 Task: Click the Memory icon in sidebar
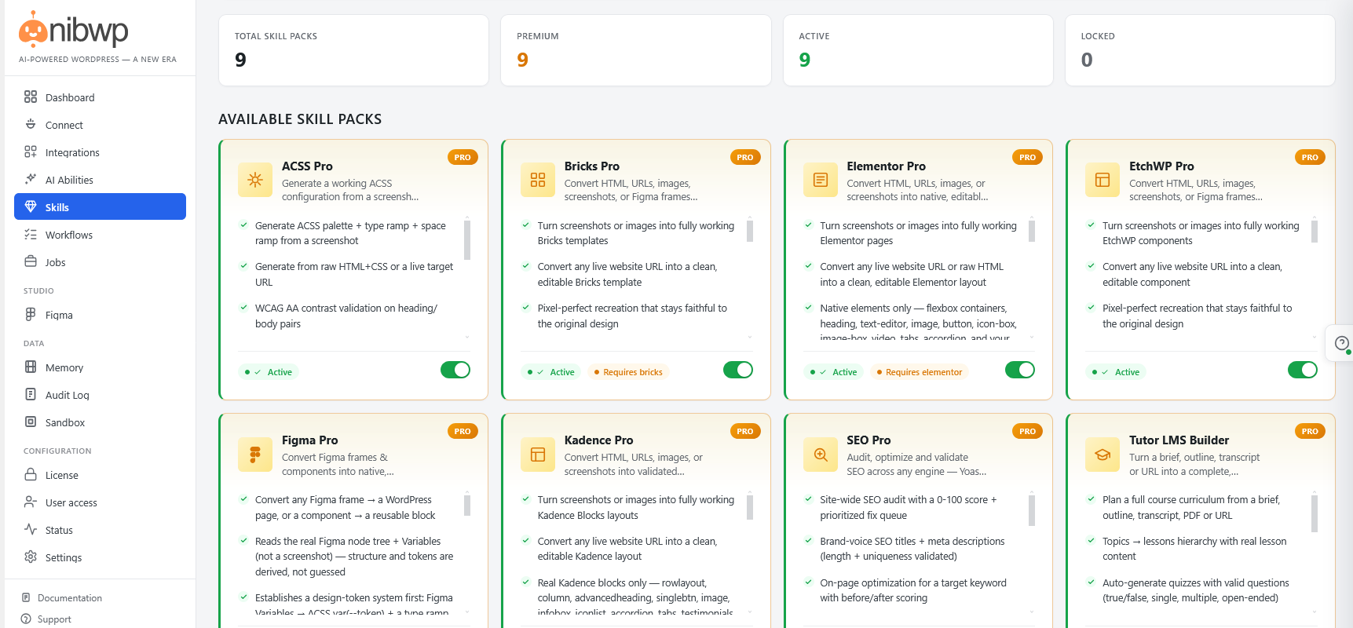pyautogui.click(x=31, y=367)
